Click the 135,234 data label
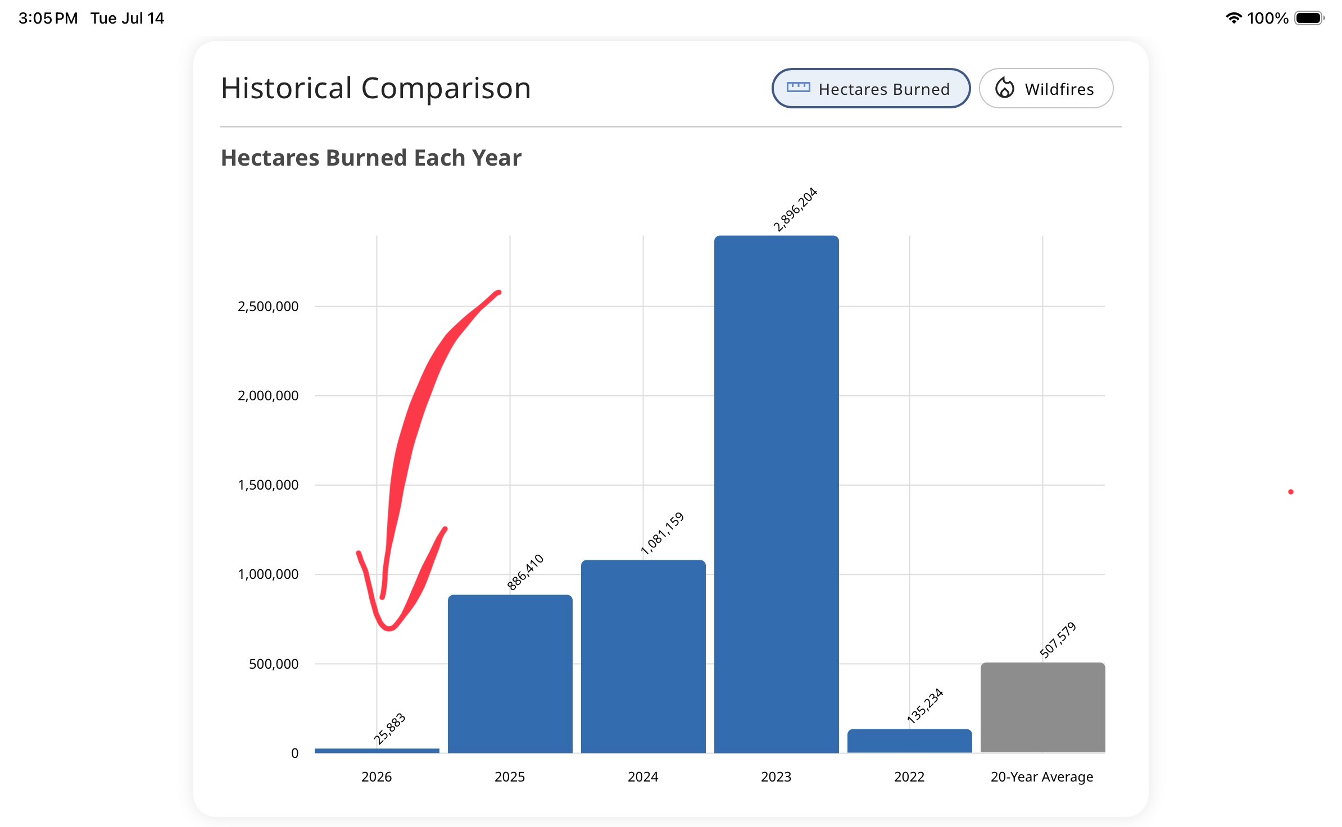 click(x=924, y=706)
